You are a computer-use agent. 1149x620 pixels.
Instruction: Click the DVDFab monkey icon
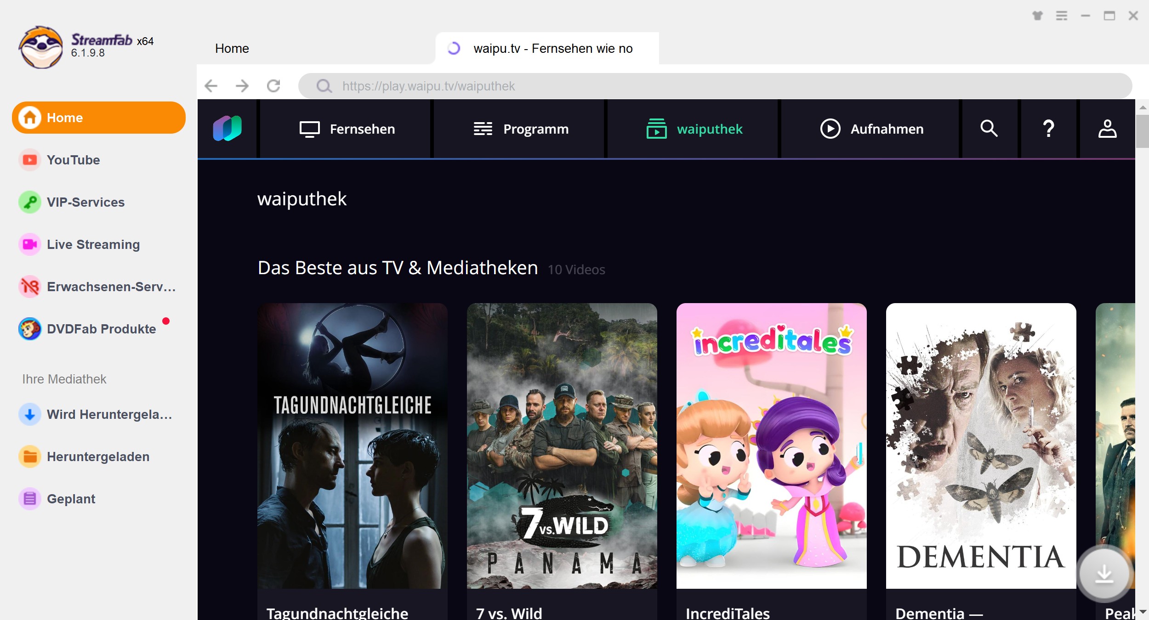coord(30,329)
